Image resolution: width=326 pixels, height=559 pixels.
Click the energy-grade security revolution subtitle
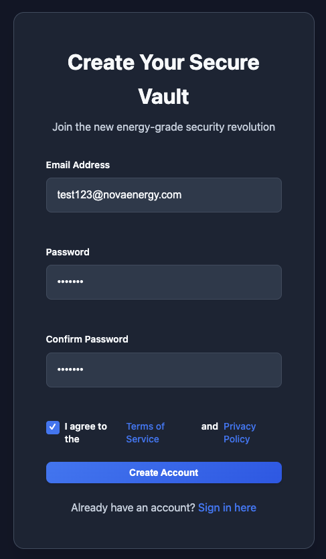tap(164, 127)
